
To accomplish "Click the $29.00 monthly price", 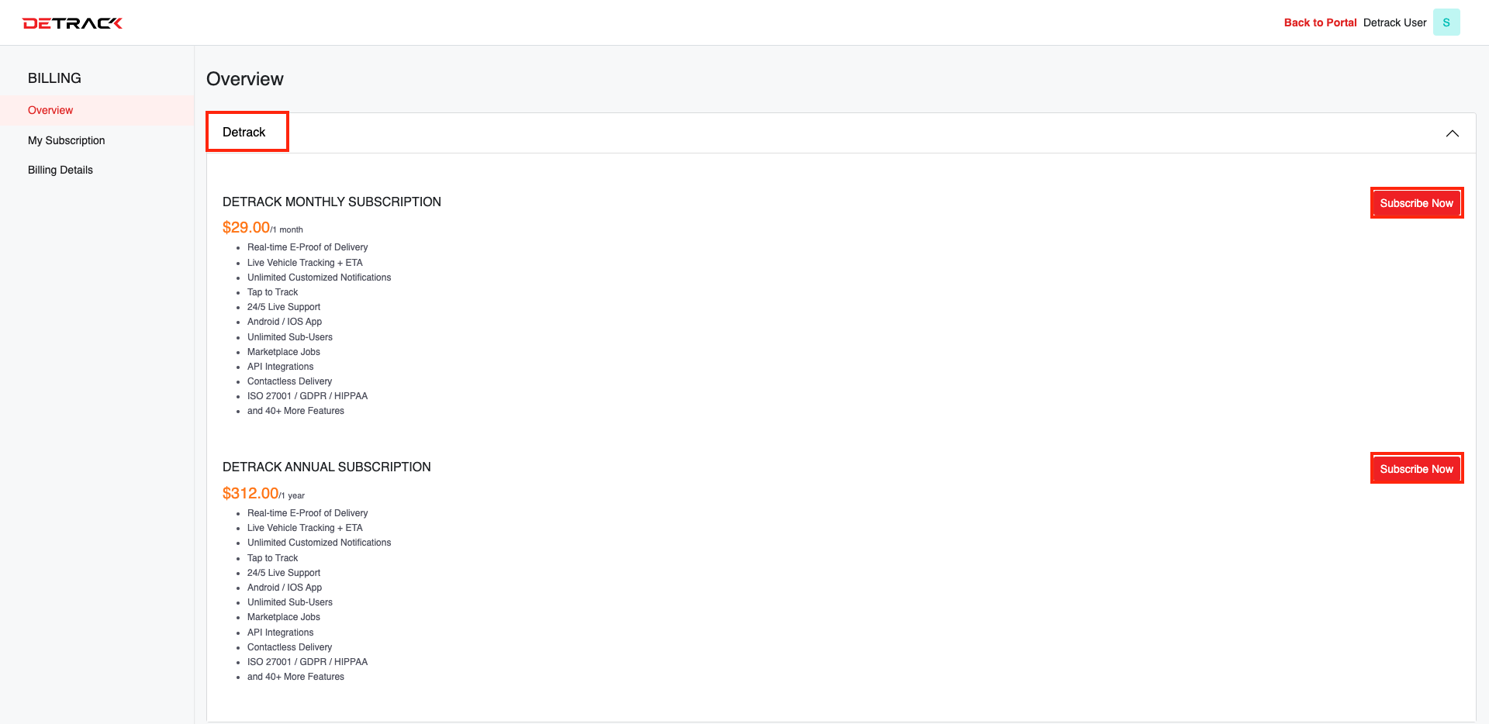I will coord(246,227).
